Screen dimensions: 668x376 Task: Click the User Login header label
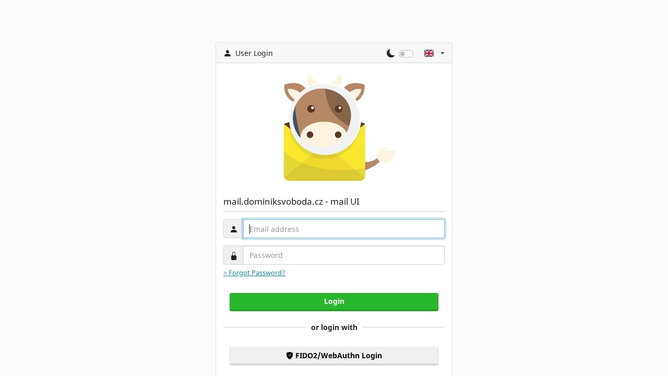pos(254,53)
